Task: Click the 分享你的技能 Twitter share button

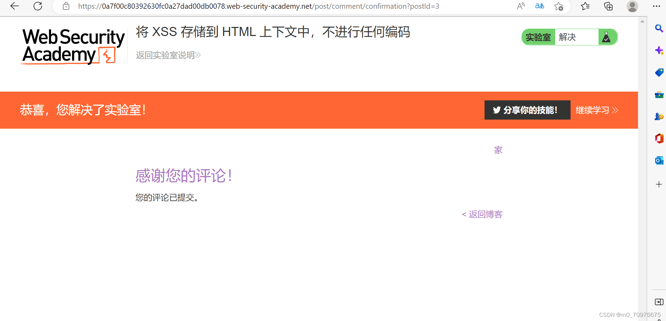Action: (x=527, y=110)
